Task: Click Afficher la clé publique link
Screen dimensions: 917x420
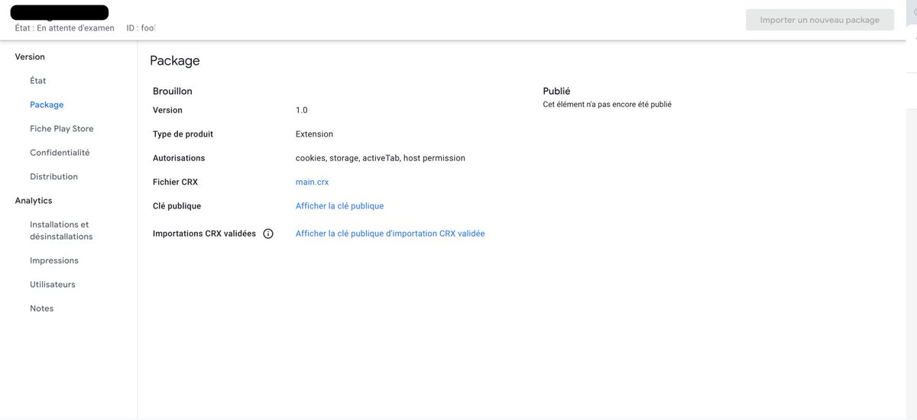Action: [339, 206]
